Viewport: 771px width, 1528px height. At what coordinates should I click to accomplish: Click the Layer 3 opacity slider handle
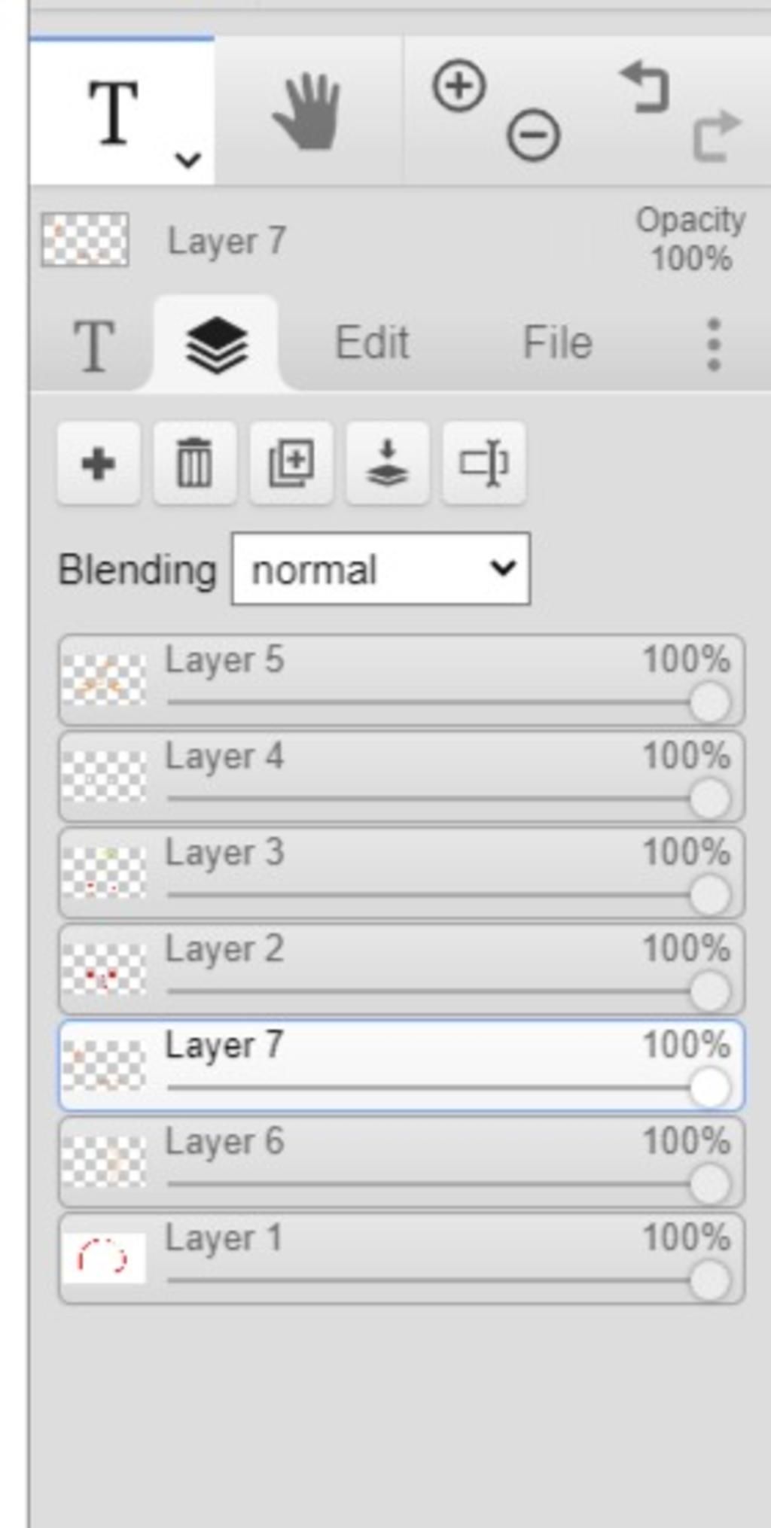[x=709, y=896]
